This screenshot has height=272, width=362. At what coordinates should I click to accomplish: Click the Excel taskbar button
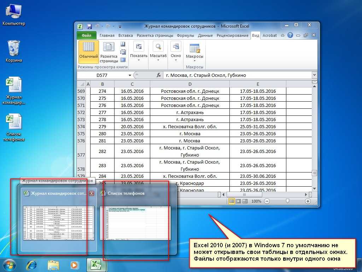click(x=96, y=265)
